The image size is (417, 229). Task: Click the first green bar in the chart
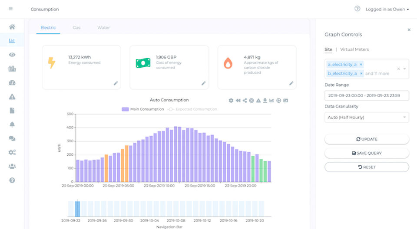[253, 169]
